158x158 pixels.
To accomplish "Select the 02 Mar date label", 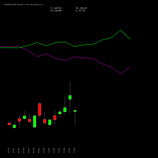I will [19, 150].
